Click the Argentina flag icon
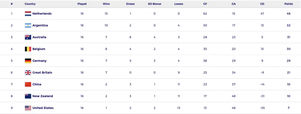This screenshot has width=301, height=114. (28, 25)
